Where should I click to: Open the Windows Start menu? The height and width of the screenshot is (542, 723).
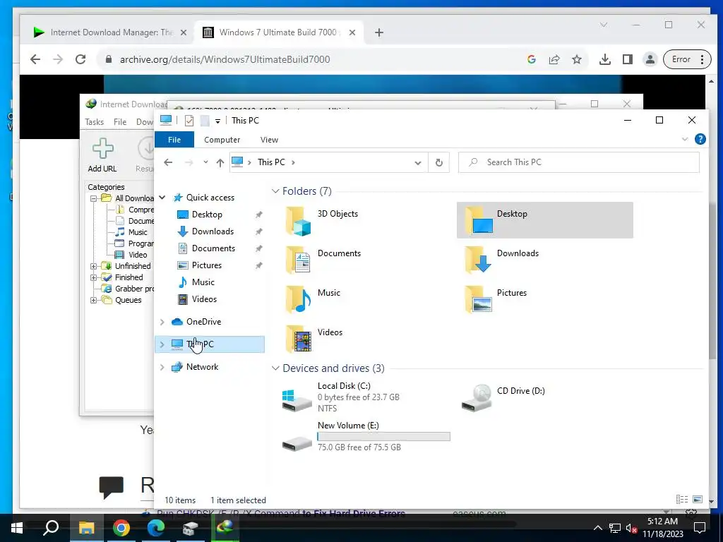click(17, 528)
